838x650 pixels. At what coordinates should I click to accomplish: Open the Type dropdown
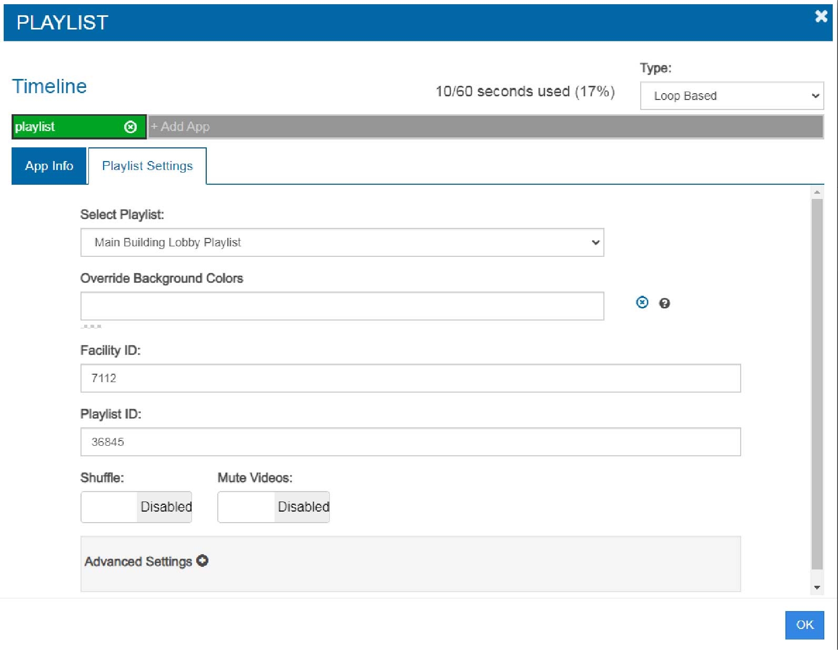pyautogui.click(x=731, y=96)
